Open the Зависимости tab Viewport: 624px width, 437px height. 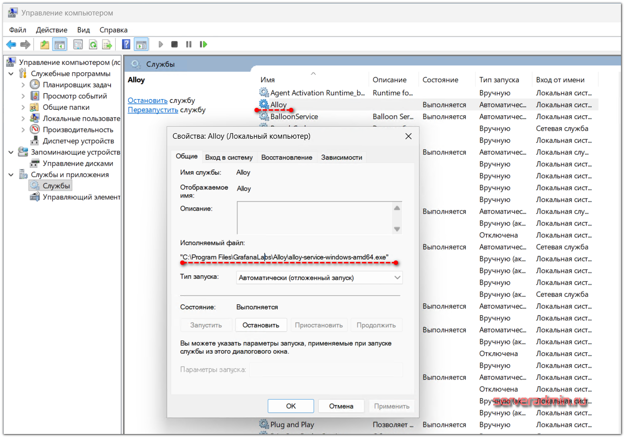coord(341,157)
